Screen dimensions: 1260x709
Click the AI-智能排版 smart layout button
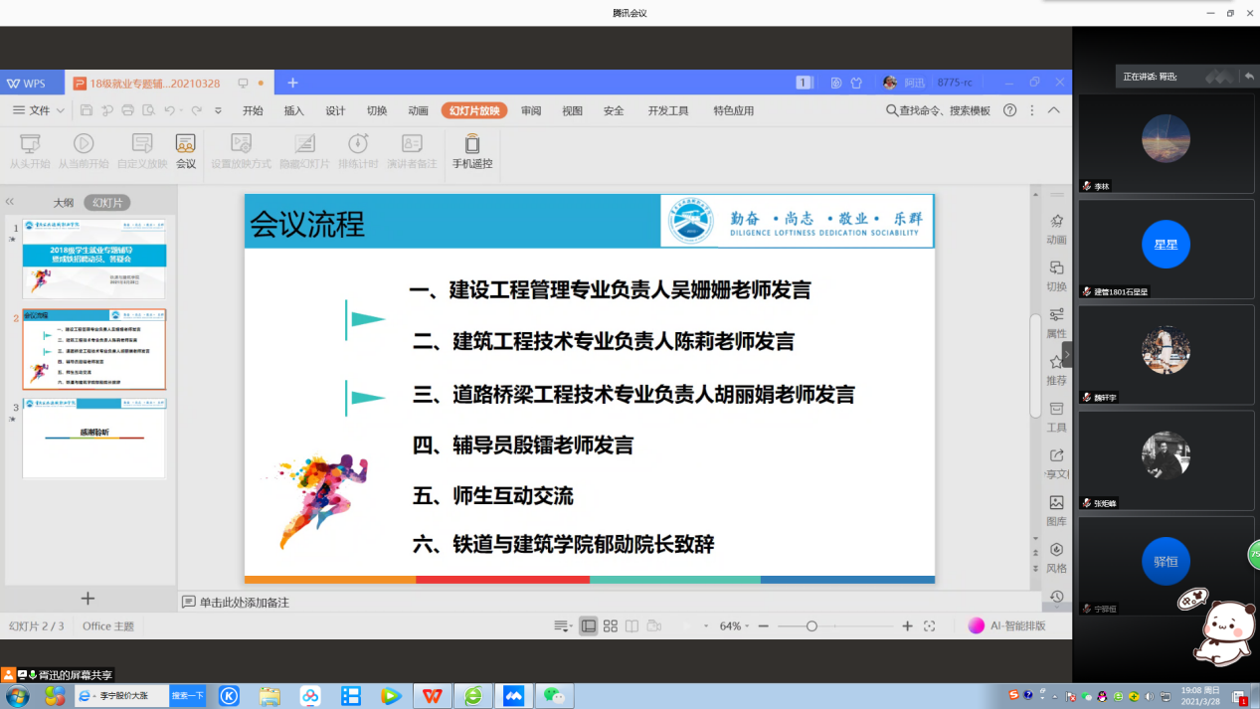pyautogui.click(x=1007, y=625)
